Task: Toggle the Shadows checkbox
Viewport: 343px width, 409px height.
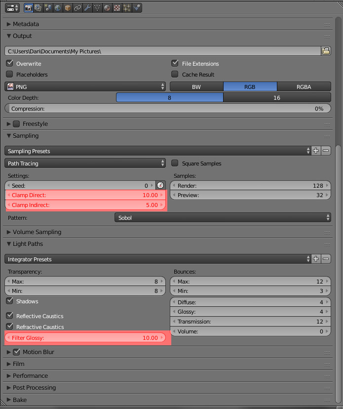Action: coord(10,301)
